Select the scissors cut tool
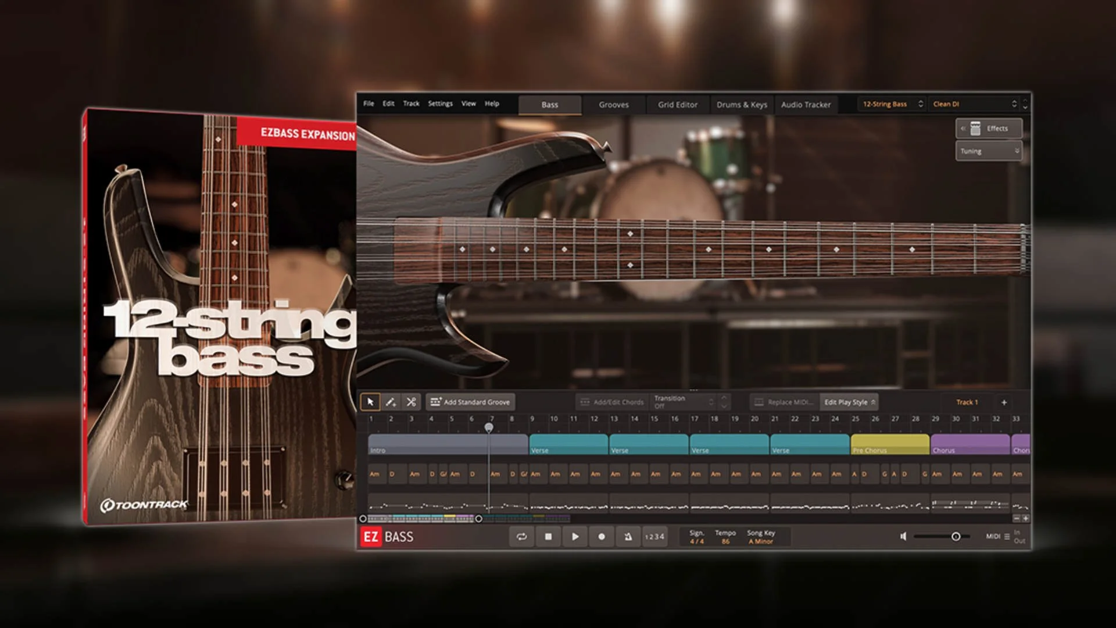The width and height of the screenshot is (1116, 628). point(411,402)
